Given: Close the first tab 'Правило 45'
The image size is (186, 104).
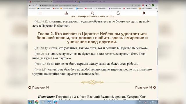Looking at the screenshot, I should pos(51,2).
